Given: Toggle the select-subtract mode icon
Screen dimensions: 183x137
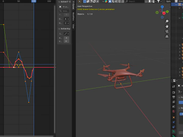Looking at the screenshot, I should (91, 2).
